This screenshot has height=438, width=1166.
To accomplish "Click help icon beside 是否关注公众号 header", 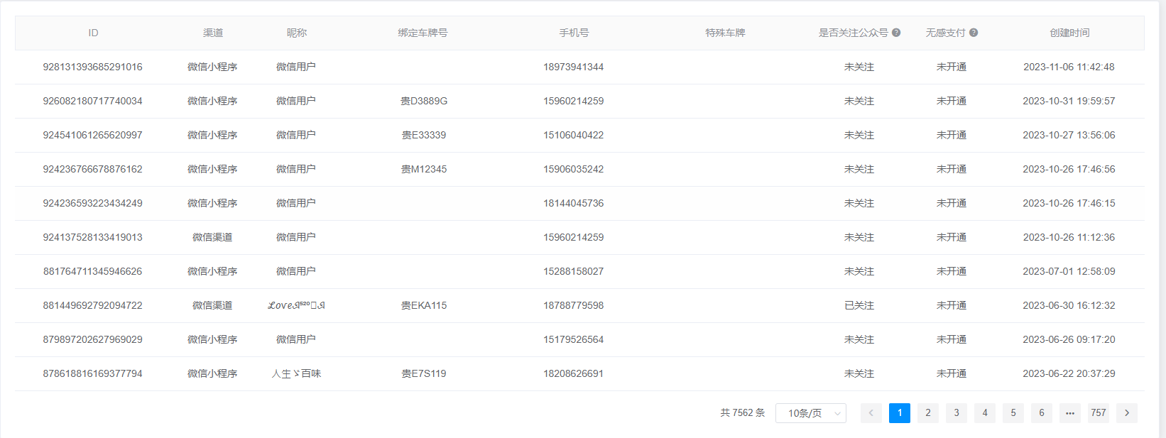I will [896, 33].
